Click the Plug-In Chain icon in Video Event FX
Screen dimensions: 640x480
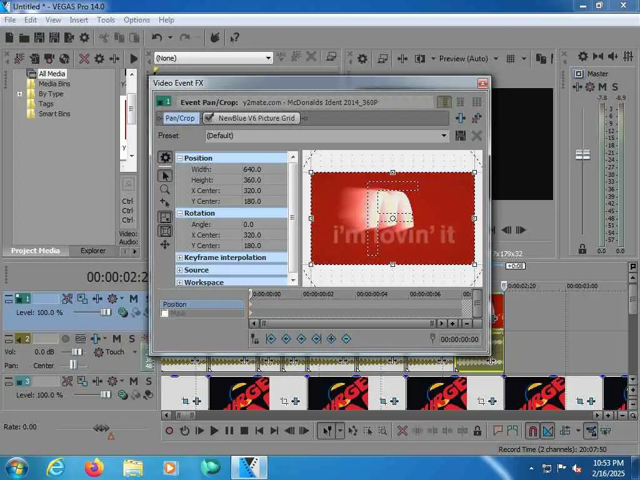coord(461,118)
